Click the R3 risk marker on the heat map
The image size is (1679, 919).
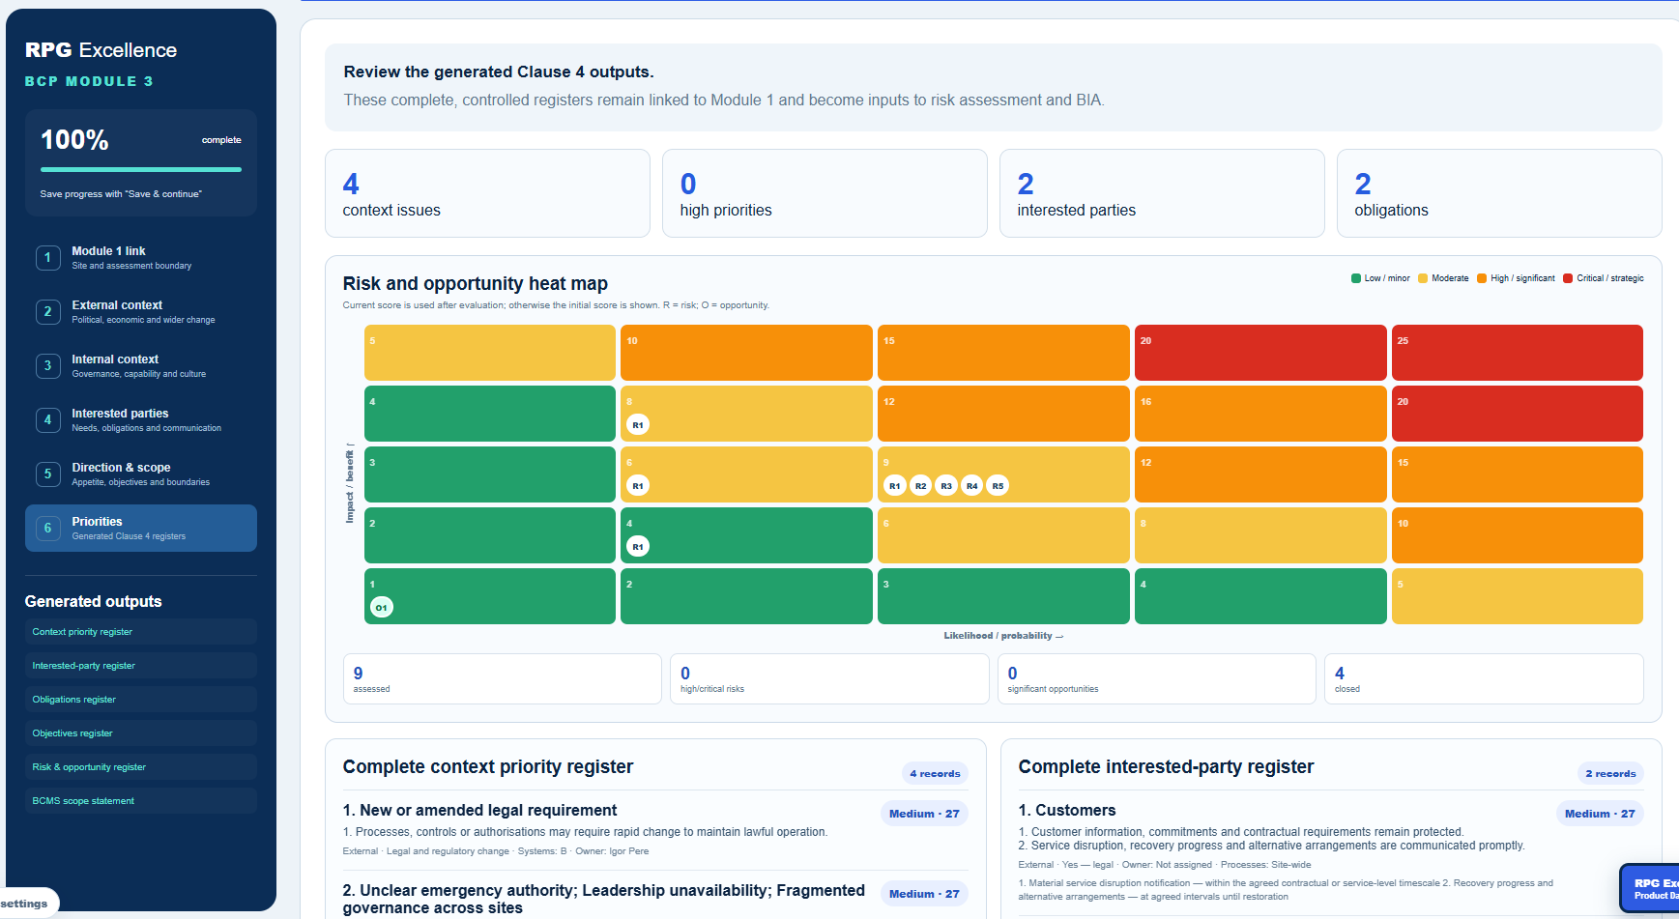946,485
